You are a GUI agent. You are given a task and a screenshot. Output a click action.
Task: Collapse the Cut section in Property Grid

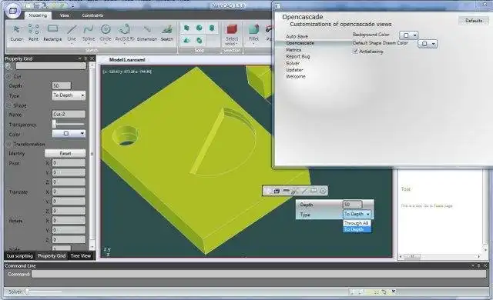[8, 76]
